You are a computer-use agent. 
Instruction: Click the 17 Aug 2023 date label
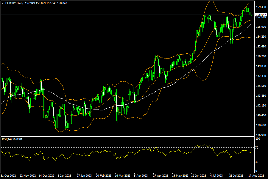tap(256, 176)
